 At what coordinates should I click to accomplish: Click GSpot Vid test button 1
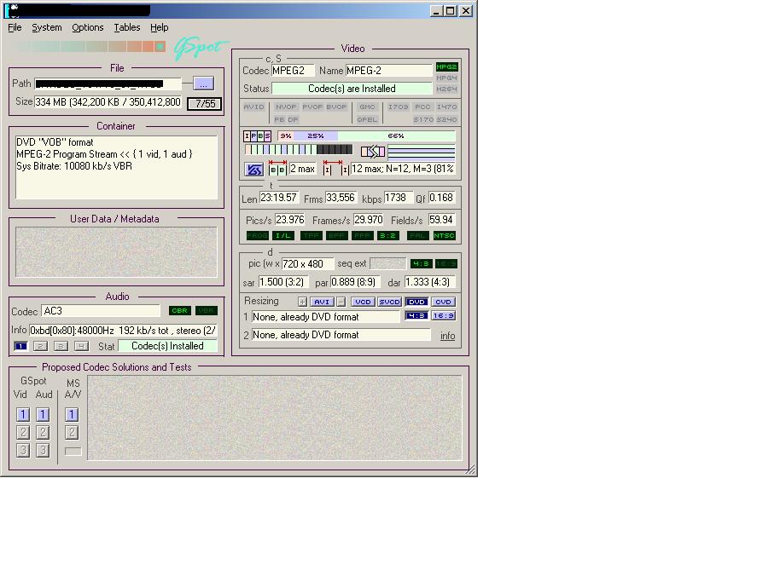tap(23, 415)
